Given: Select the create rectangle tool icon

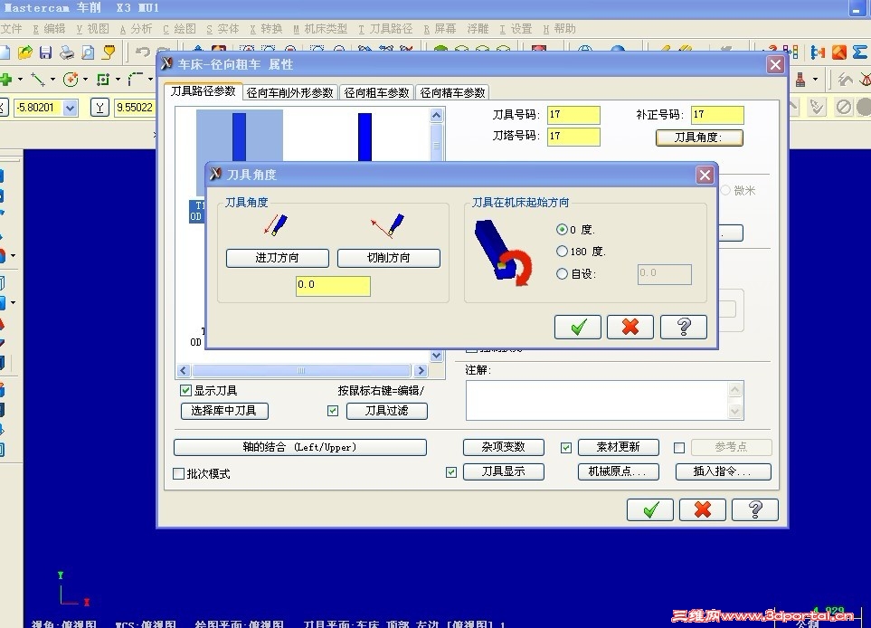Looking at the screenshot, I should [x=103, y=80].
